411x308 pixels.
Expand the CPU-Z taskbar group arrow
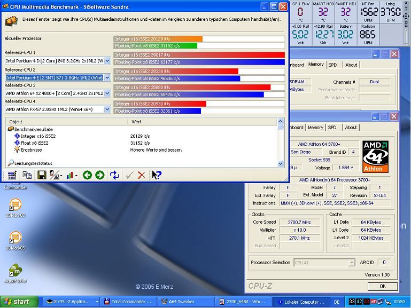[97, 302]
